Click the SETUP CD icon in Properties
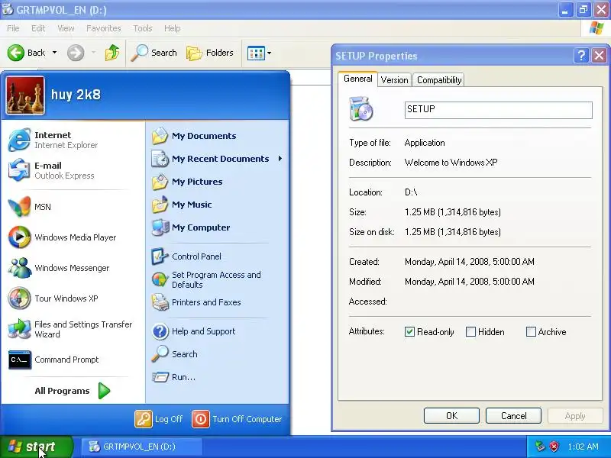Viewport: 611px width, 458px height. click(361, 109)
